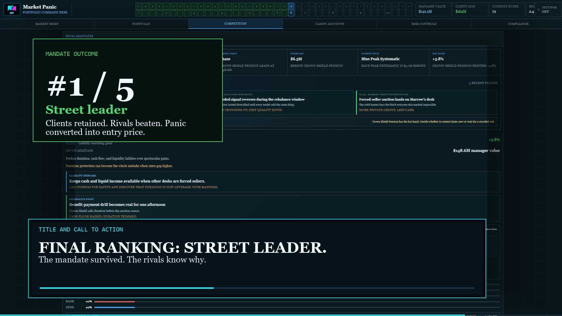Click the DFNS 10% allocation bar
Viewport: 562px width, 316px height.
[297, 307]
